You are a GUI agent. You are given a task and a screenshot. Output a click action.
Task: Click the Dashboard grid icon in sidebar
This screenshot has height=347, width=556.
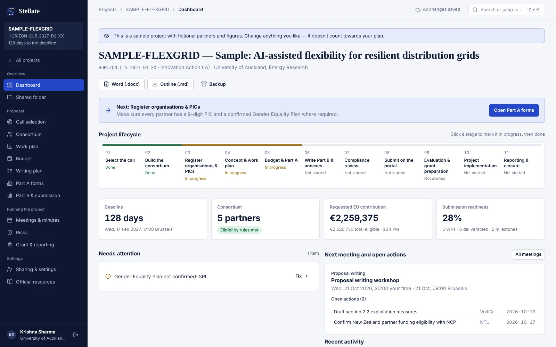coord(10,85)
